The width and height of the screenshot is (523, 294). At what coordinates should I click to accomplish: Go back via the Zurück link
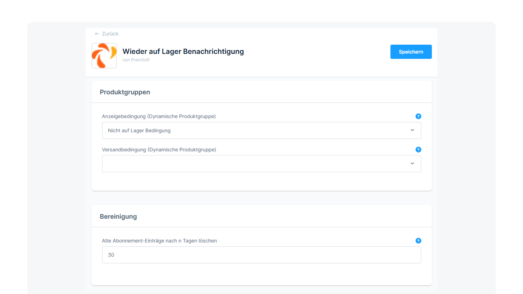coord(110,34)
